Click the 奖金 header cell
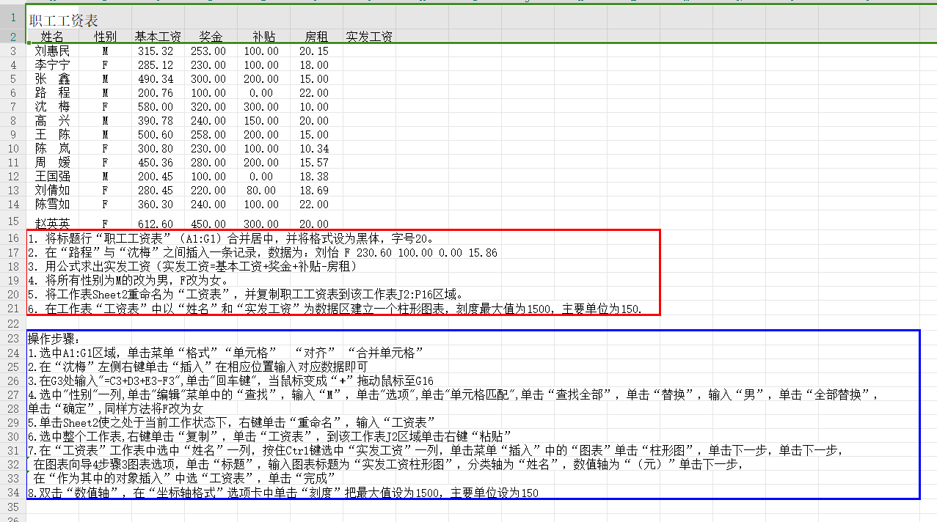Viewport: 937px width, 522px height. pyautogui.click(x=211, y=37)
